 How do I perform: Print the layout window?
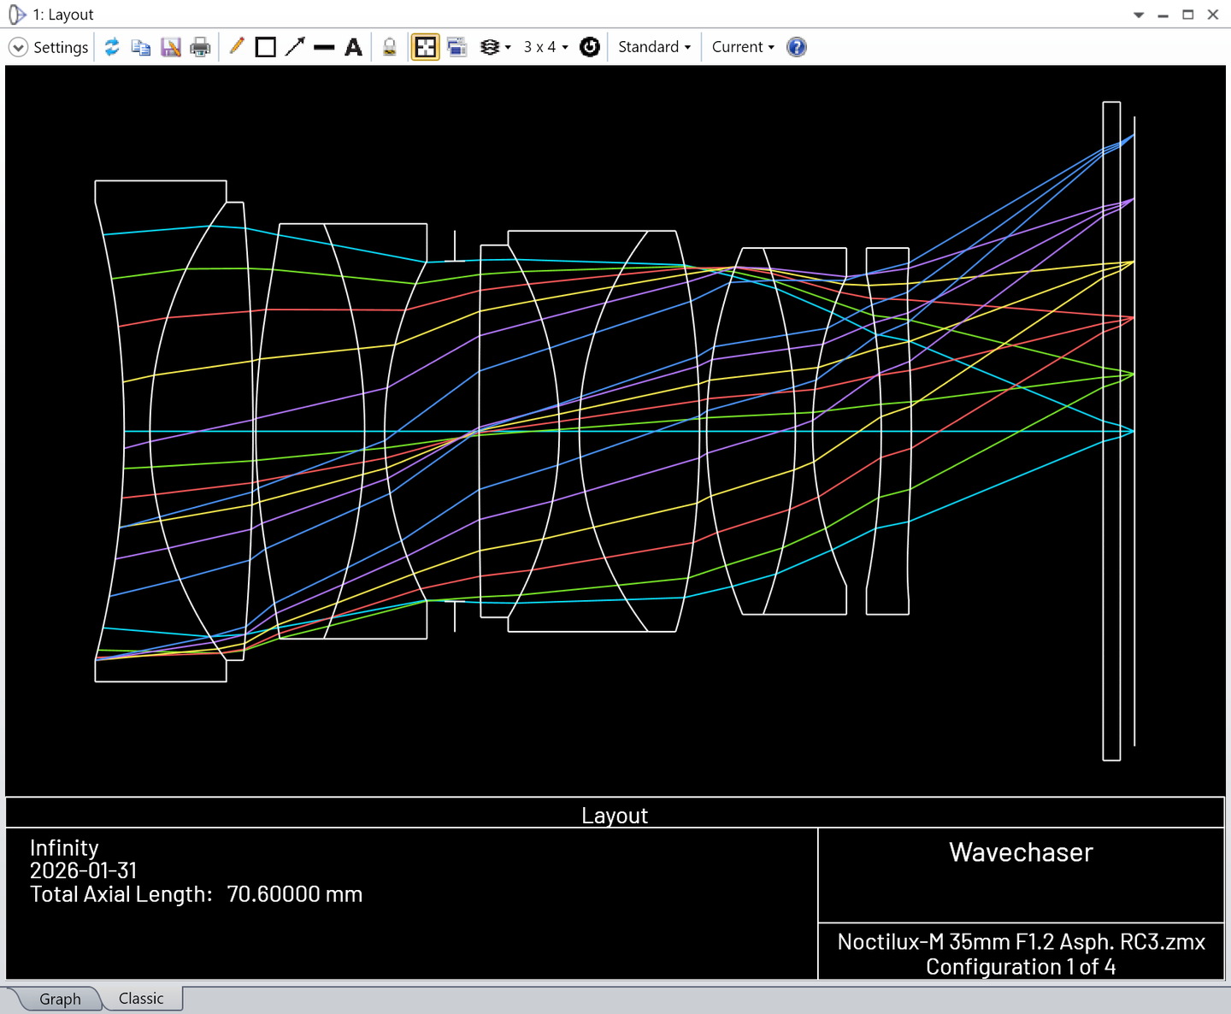tap(200, 47)
